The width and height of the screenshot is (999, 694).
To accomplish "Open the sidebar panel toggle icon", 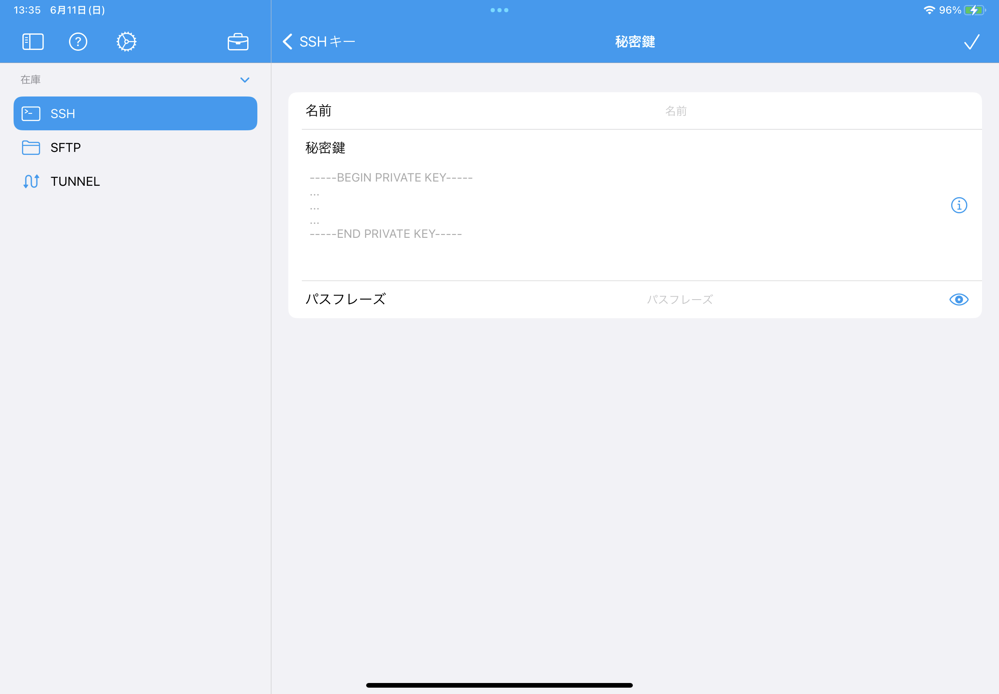I will click(x=32, y=41).
